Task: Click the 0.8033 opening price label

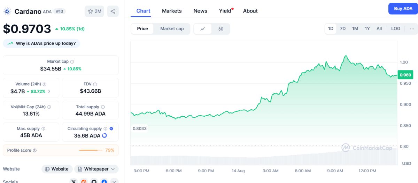Action: [x=140, y=128]
